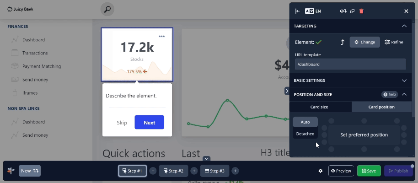Open the settings gear in bottom bar
The image size is (418, 183).
point(321,171)
